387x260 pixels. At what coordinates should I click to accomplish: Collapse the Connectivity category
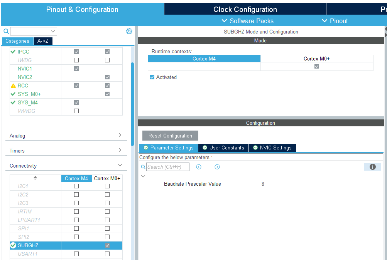tap(121, 165)
